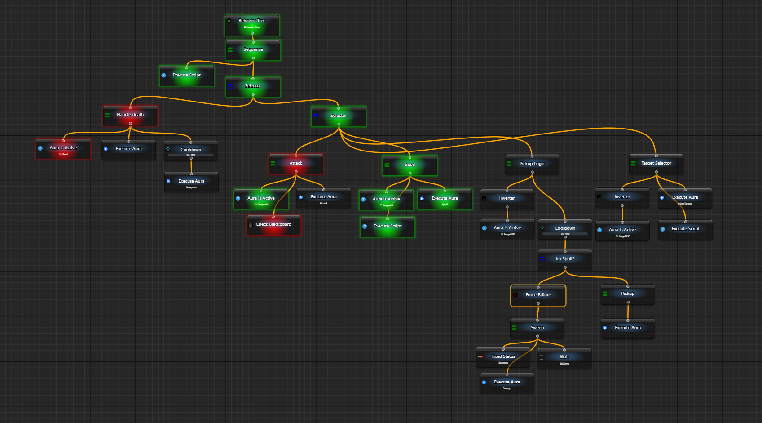Select the green Spoil node
762x423 pixels.
click(x=410, y=166)
